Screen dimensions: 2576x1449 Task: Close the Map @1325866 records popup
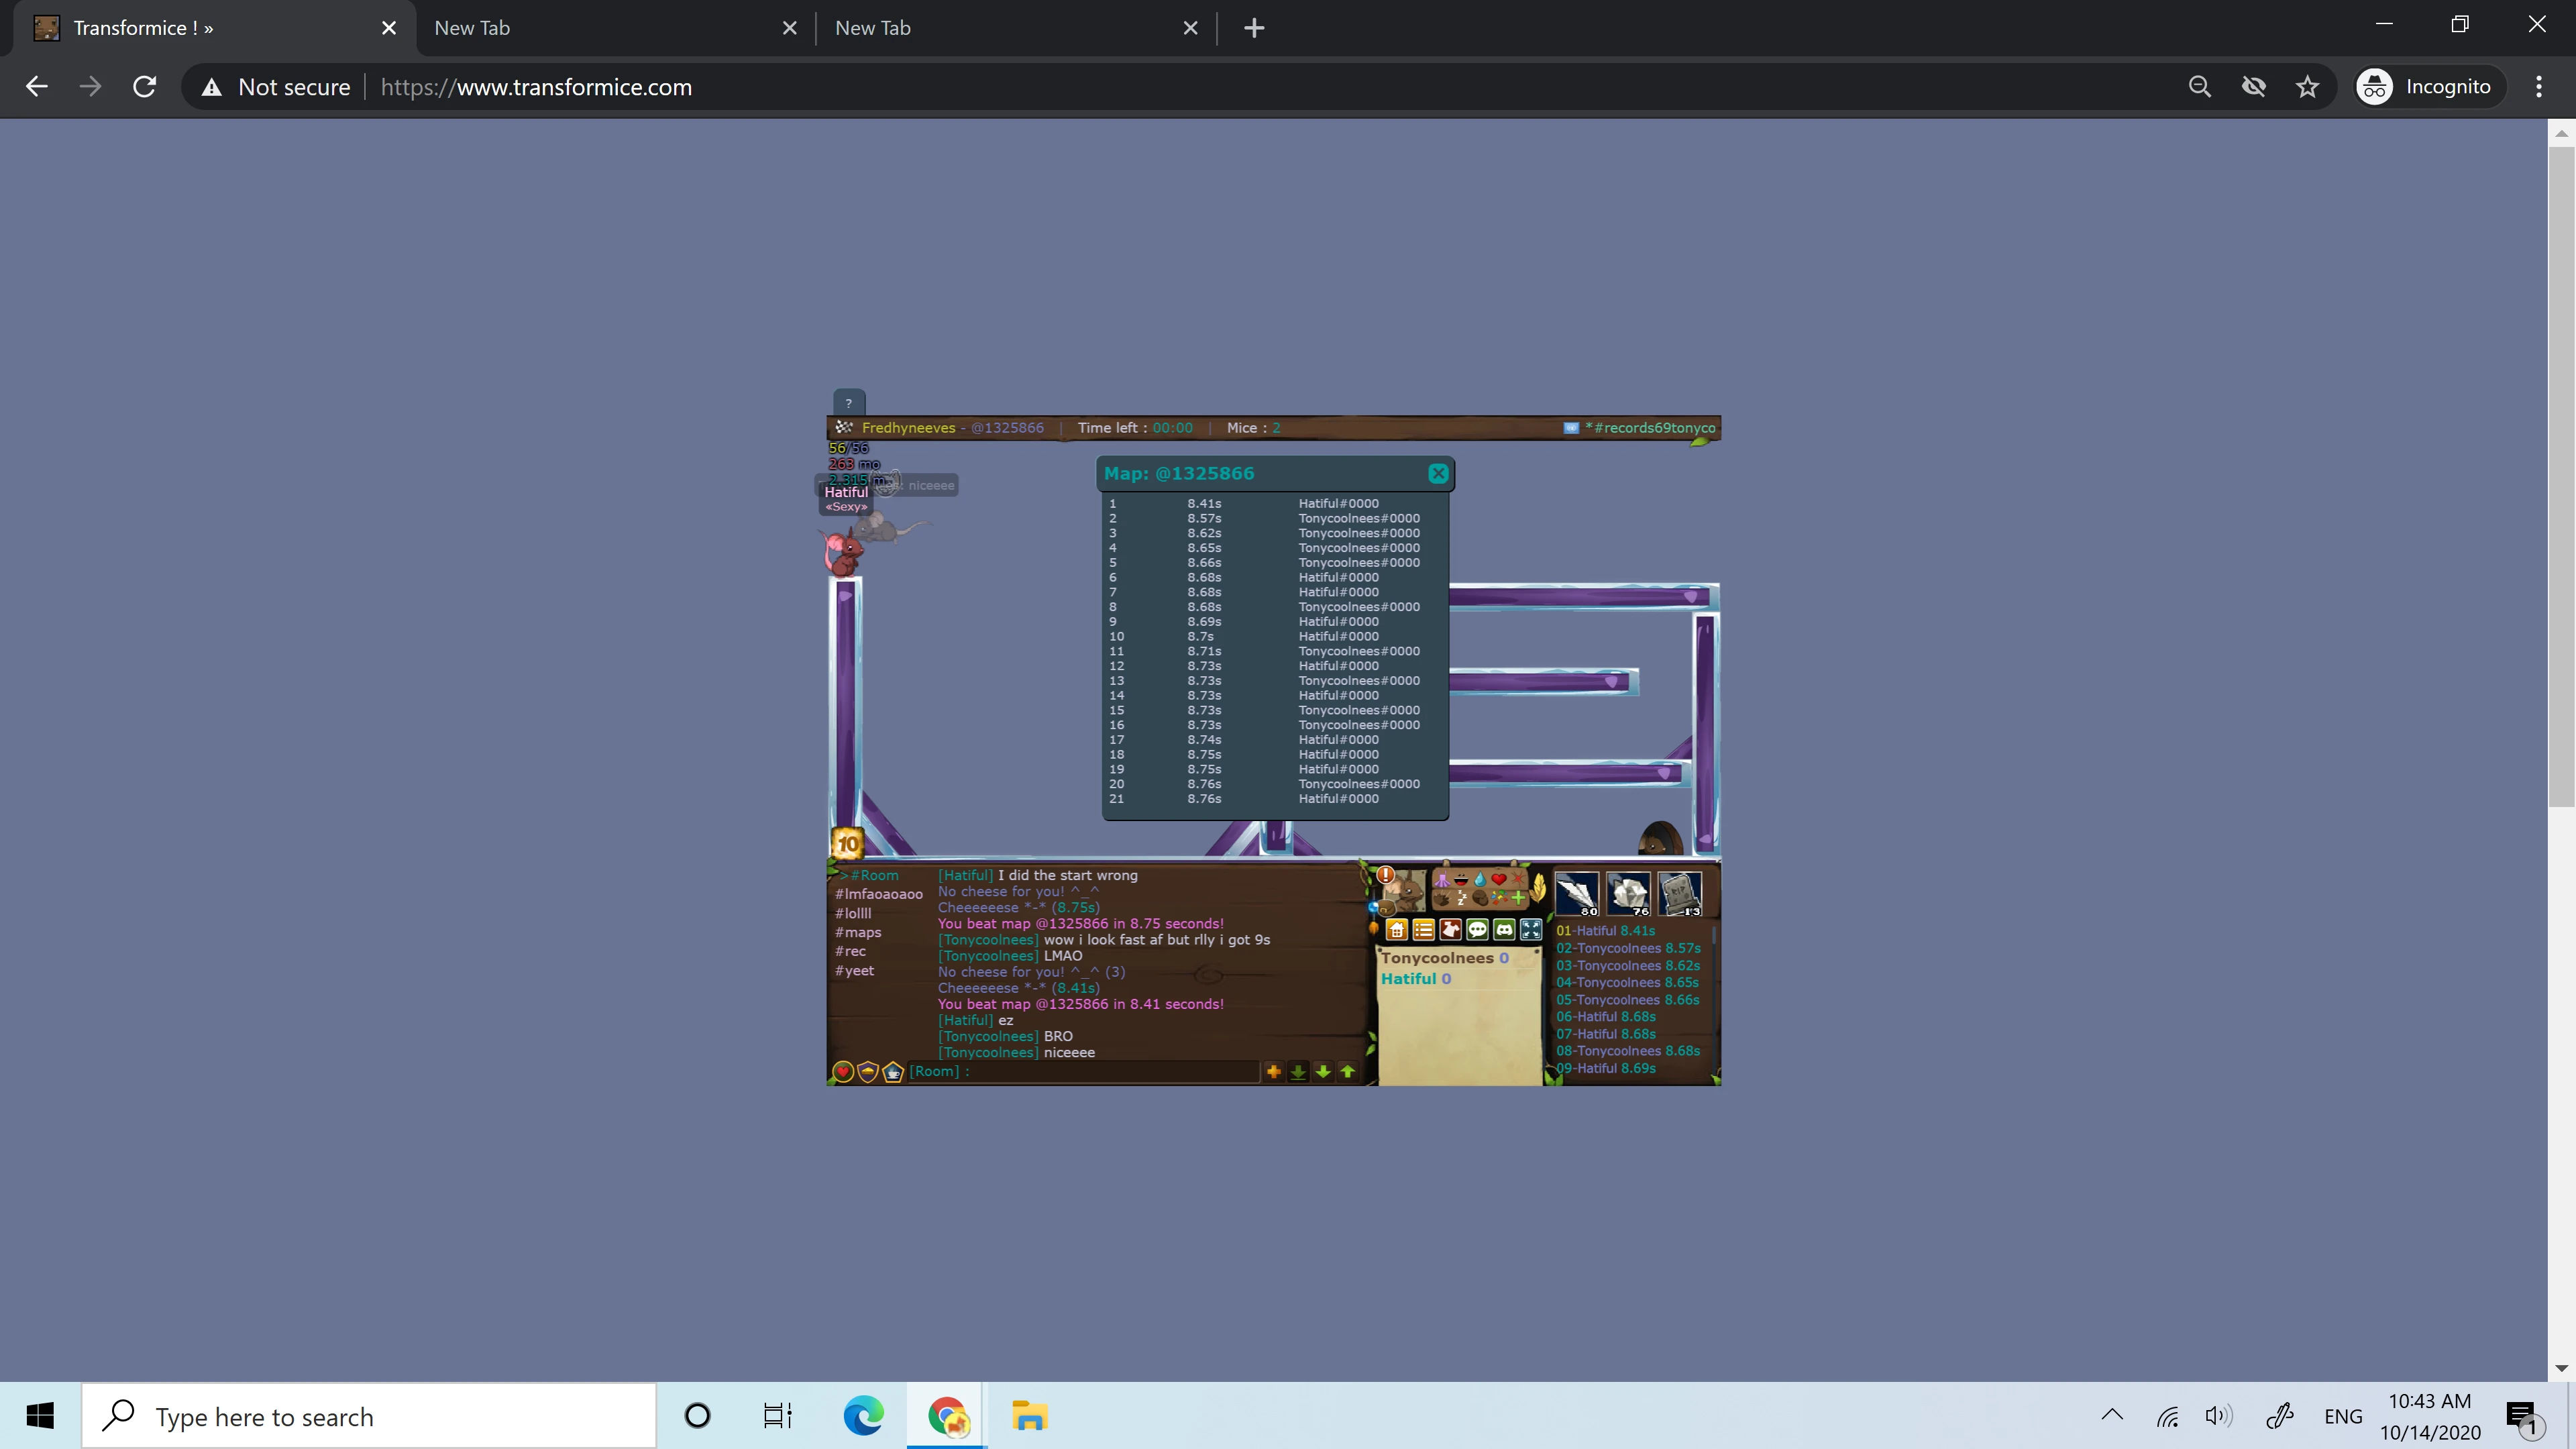(1437, 473)
